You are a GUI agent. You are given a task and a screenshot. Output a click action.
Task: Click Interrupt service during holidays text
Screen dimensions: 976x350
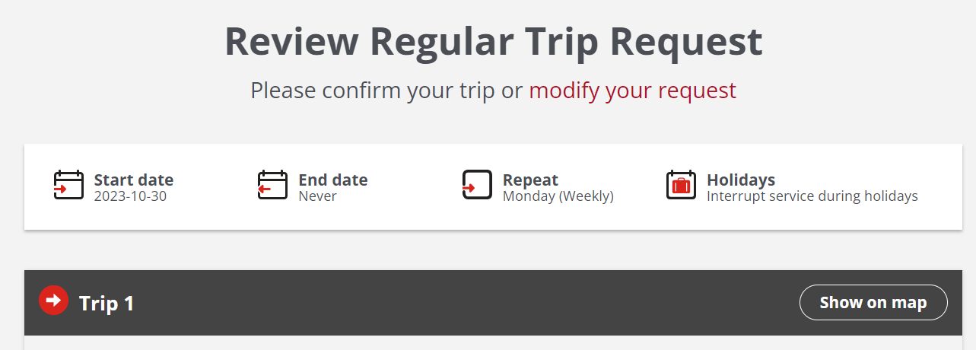[x=812, y=196]
